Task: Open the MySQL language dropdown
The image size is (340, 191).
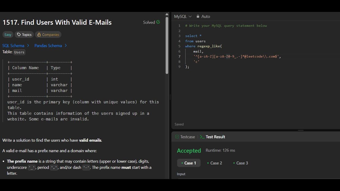Action: click(x=183, y=16)
